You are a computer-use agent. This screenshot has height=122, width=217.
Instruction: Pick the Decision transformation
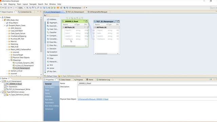[52, 49]
